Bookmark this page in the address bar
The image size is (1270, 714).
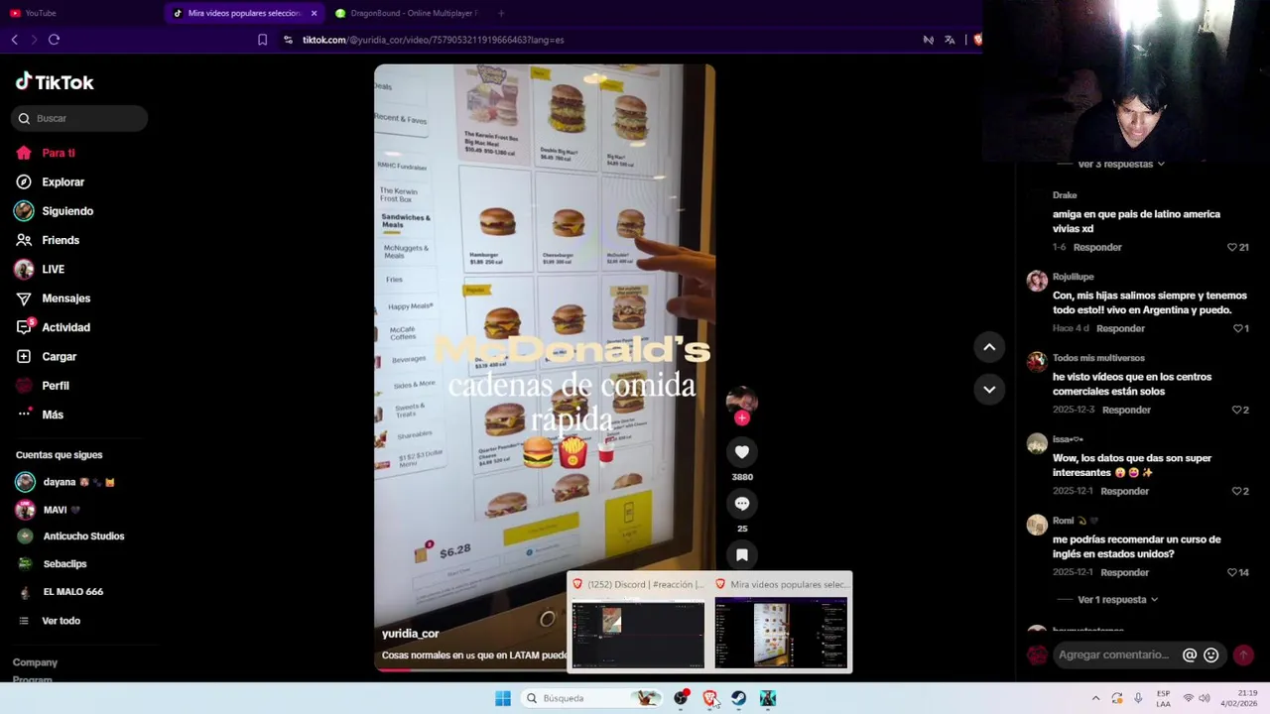click(262, 40)
